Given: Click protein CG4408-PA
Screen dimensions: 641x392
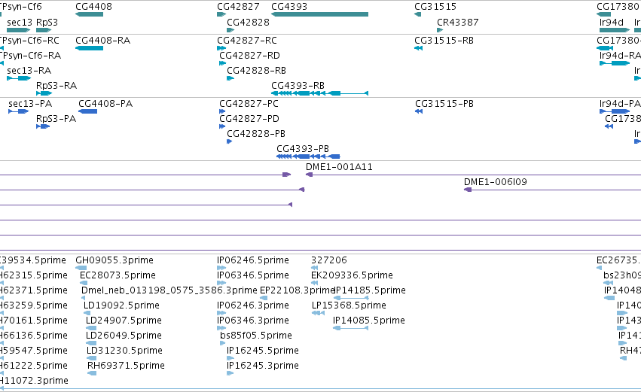Looking at the screenshot, I should pyautogui.click(x=105, y=104).
